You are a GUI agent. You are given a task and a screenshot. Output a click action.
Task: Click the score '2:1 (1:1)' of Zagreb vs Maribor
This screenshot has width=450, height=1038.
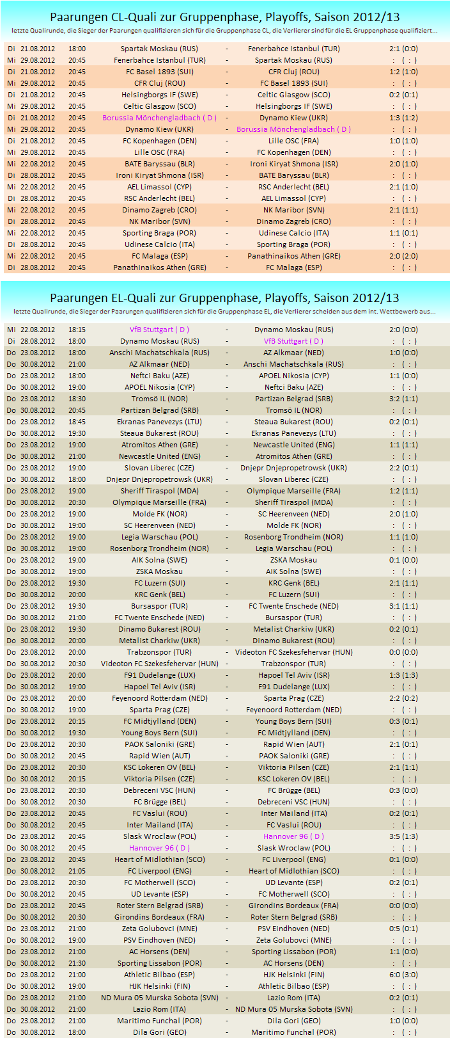[x=404, y=210]
